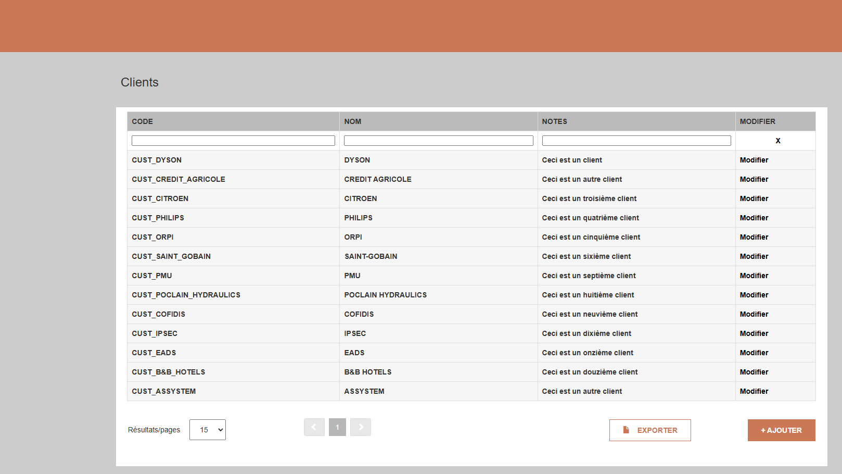Click the CREDIT AGRICOLE name cell

click(x=439, y=179)
